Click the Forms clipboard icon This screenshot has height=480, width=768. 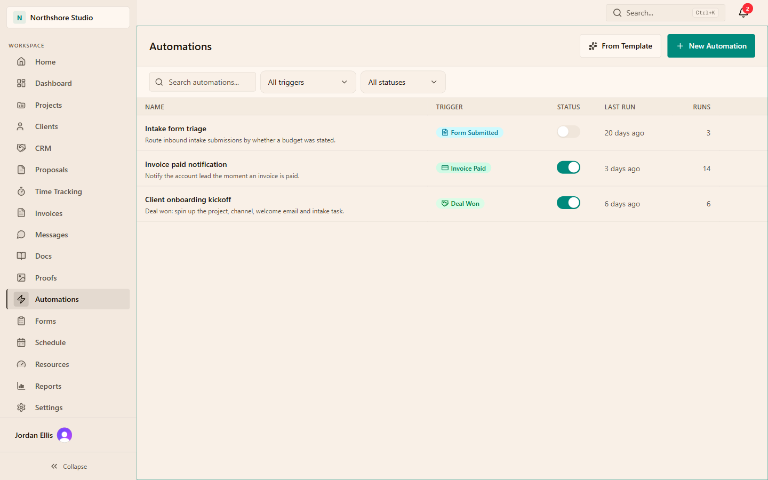[21, 321]
